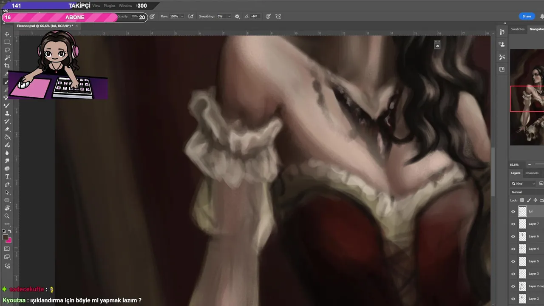Zoom out using Navigator small mountain icon
544x306 pixels.
pos(529,164)
